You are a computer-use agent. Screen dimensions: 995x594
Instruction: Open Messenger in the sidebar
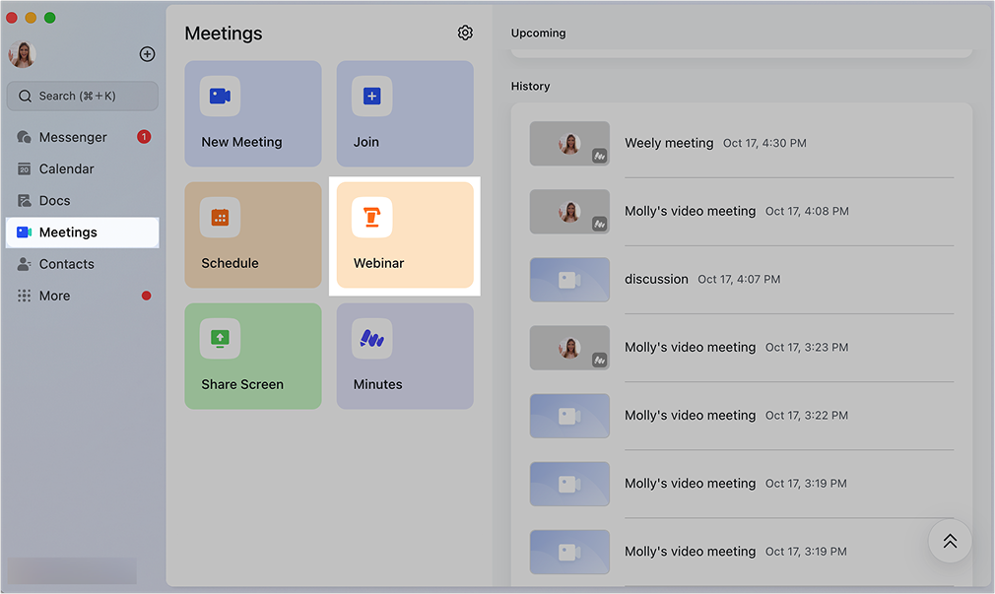tap(73, 137)
